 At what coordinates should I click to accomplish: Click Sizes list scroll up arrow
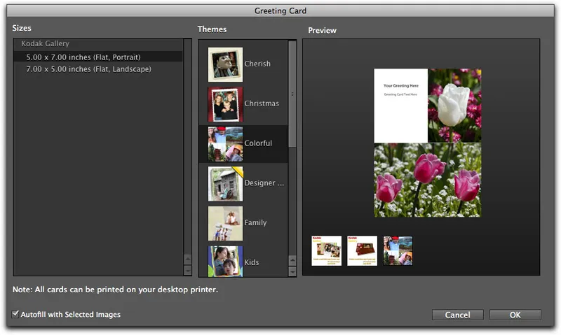click(x=187, y=259)
